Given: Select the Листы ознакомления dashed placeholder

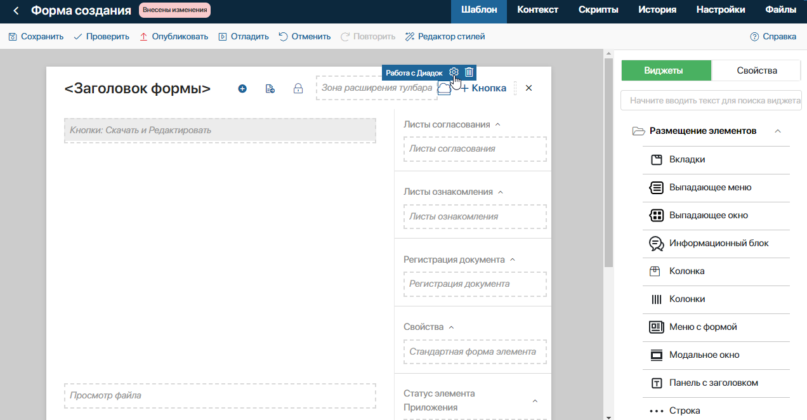Looking at the screenshot, I should 475,216.
